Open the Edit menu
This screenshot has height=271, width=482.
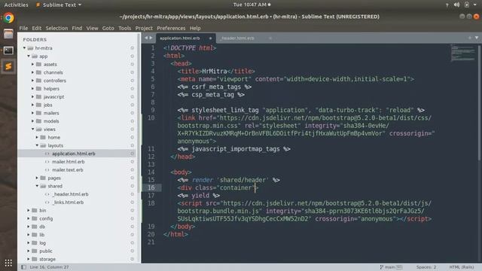coord(37,28)
